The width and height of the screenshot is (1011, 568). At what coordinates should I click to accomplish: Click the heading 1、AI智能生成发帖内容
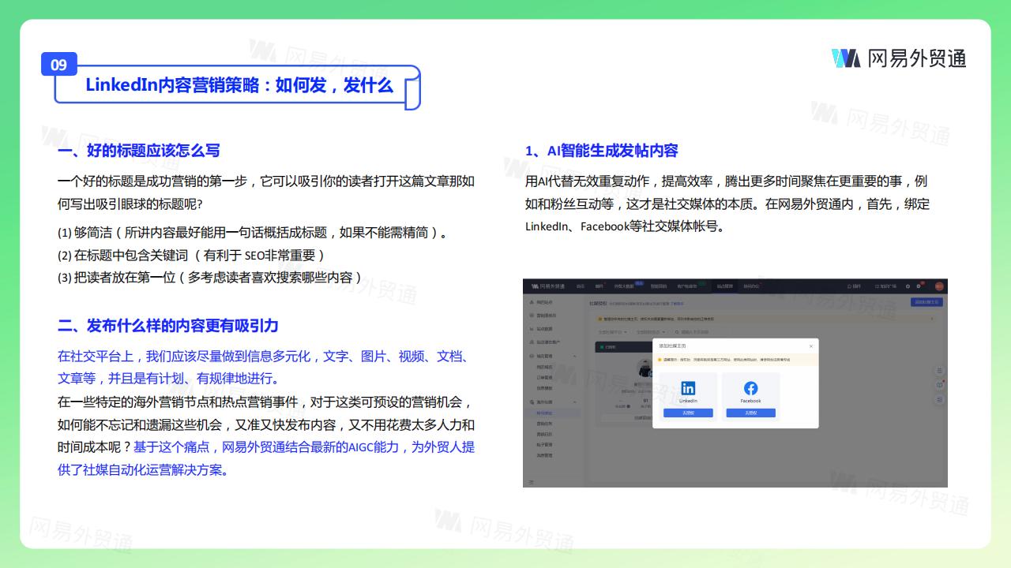point(602,151)
